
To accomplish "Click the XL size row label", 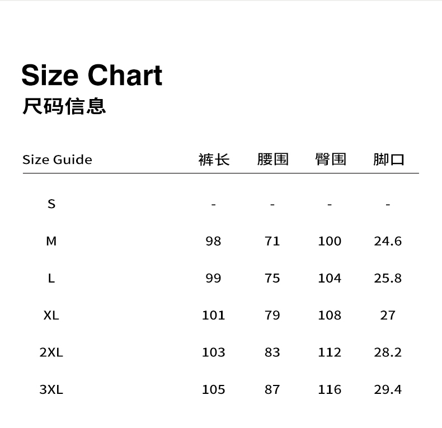I will 51,315.
